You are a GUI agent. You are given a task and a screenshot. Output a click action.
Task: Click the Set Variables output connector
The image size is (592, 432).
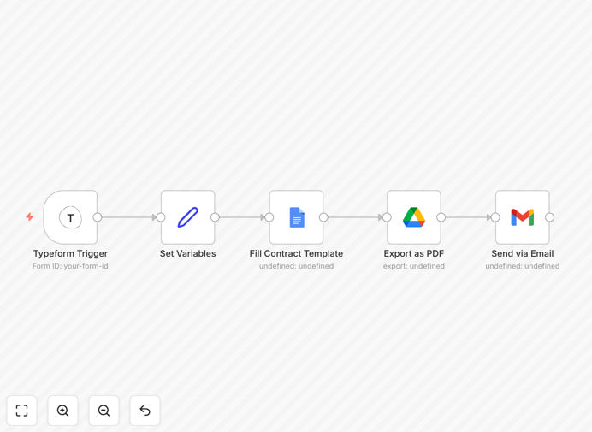(216, 217)
